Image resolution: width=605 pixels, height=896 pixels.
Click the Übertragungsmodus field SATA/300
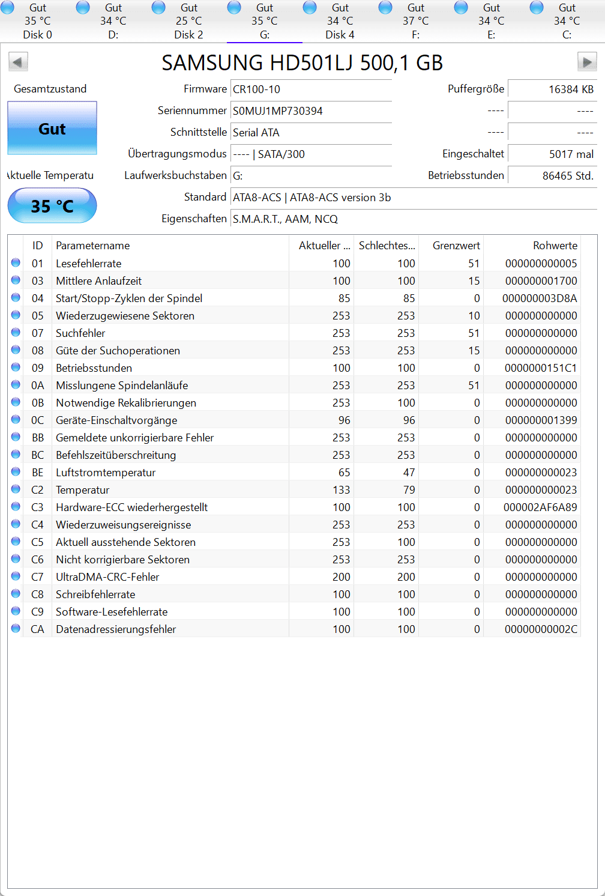(x=311, y=154)
